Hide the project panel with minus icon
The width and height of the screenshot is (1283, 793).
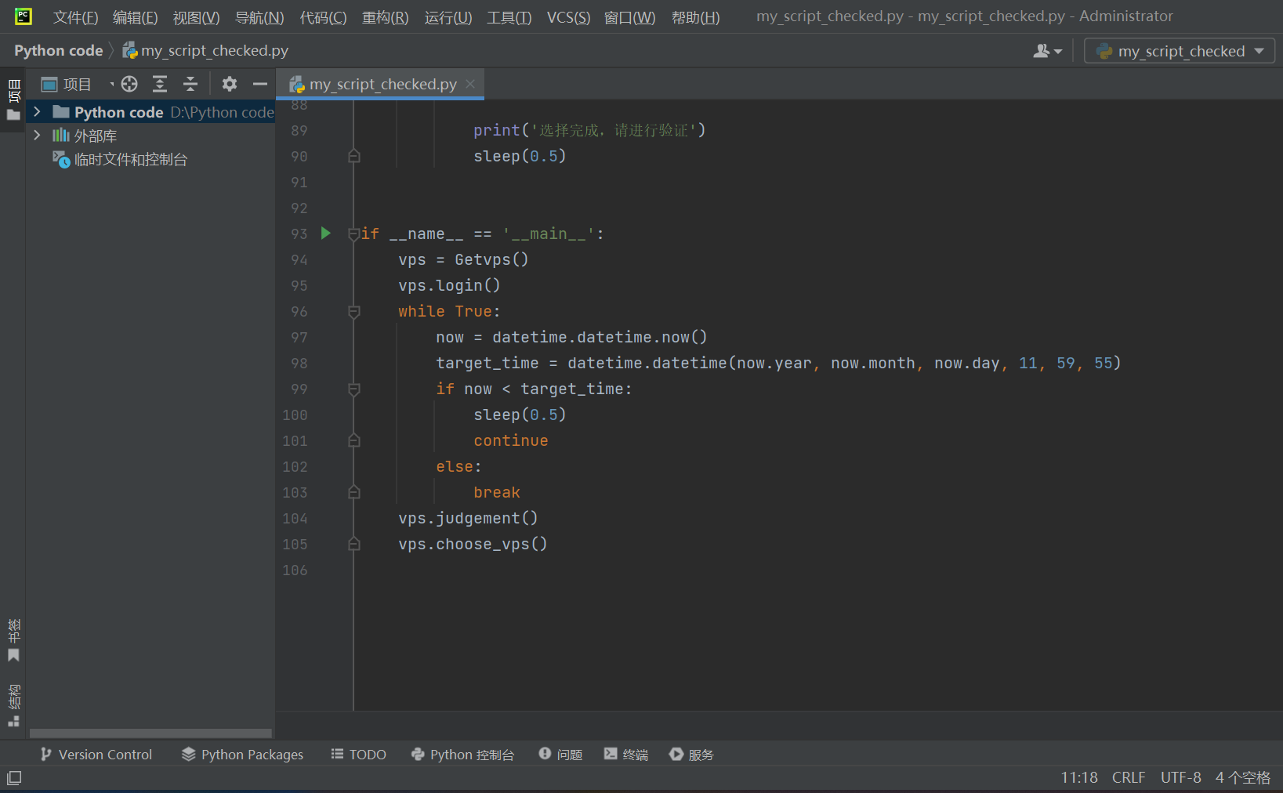tap(260, 84)
